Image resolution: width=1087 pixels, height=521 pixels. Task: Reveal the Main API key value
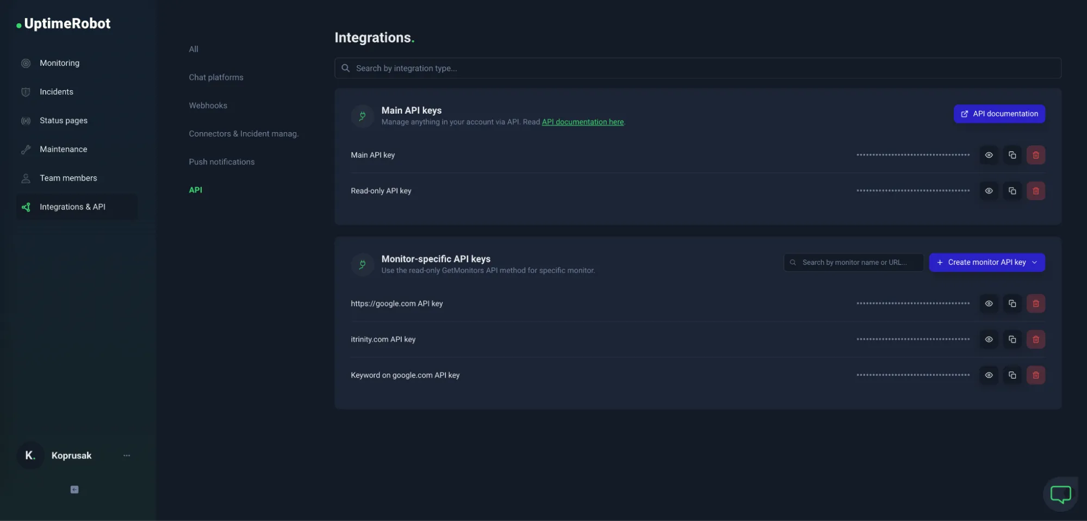[989, 155]
